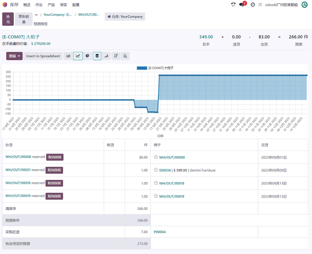Image resolution: width=312 pixels, height=254 pixels.
Task: Click the Odoo inventory app logo
Action: tap(5, 5)
